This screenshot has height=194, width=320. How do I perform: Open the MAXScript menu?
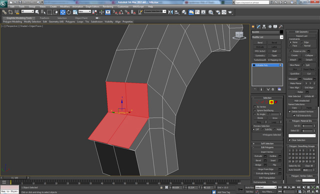(138, 6)
